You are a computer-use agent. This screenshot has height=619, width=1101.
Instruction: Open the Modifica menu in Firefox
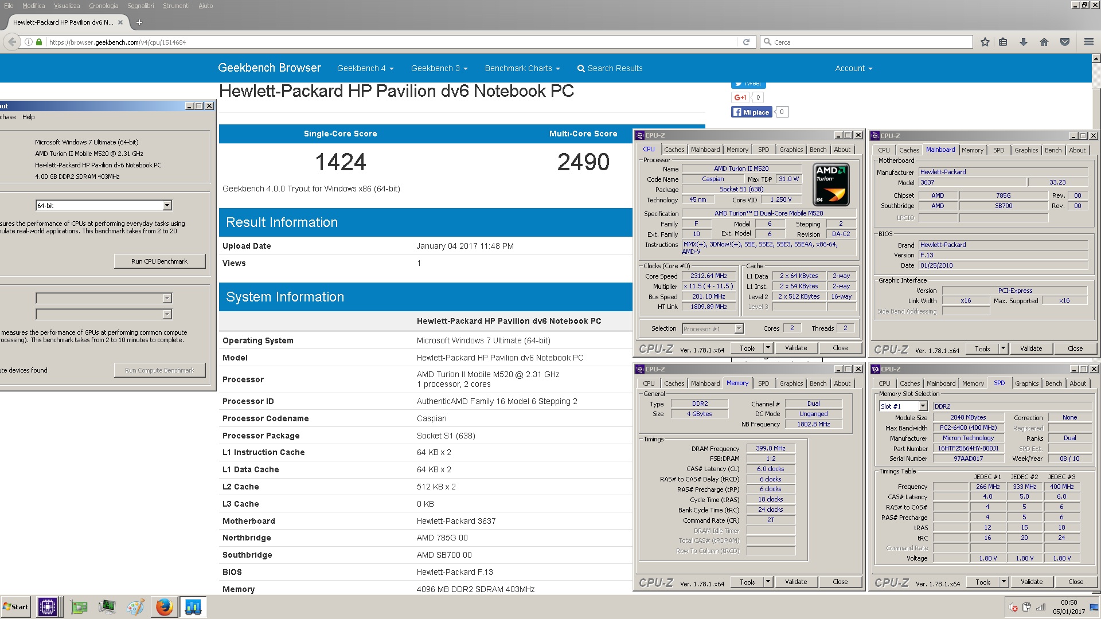[34, 6]
